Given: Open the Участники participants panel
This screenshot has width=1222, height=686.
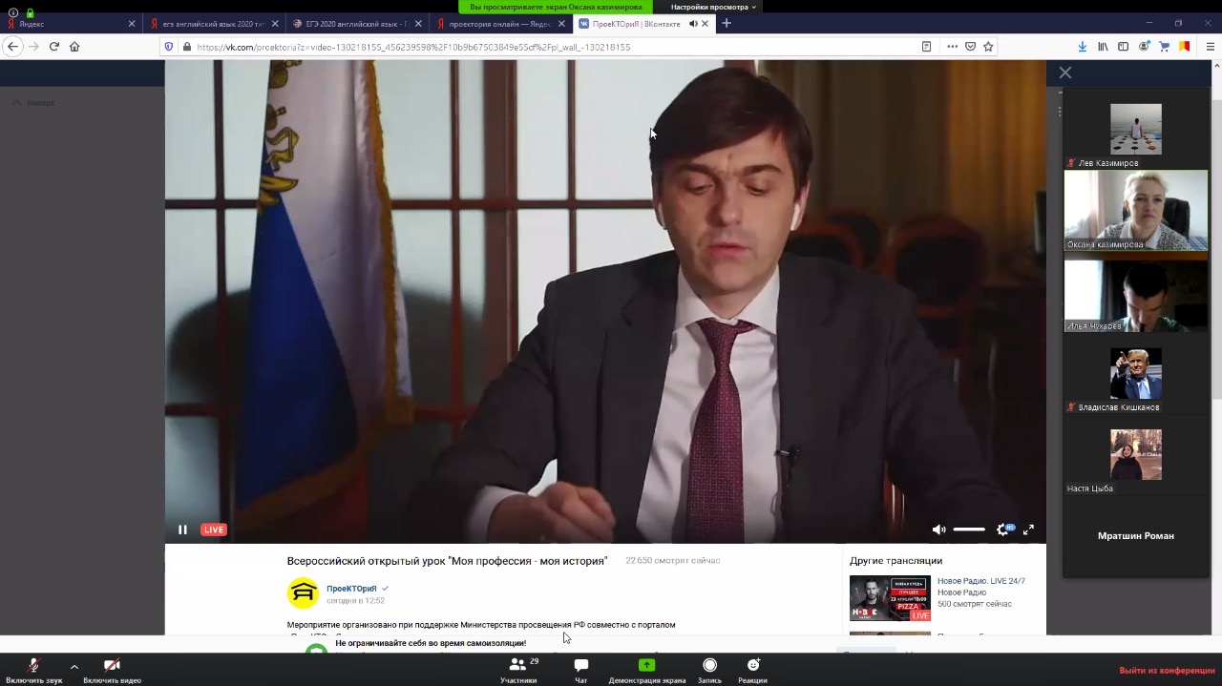Looking at the screenshot, I should point(518,670).
